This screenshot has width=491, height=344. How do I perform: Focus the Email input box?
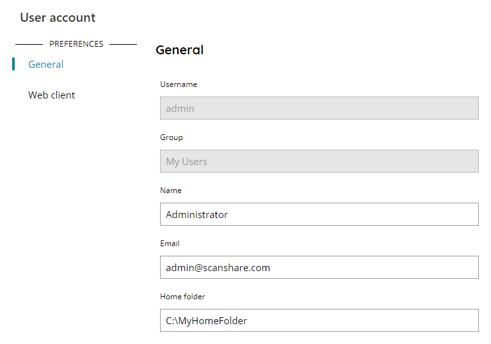click(x=319, y=267)
